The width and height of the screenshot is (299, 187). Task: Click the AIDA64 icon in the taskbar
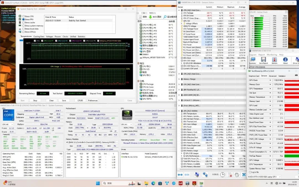[181, 183]
